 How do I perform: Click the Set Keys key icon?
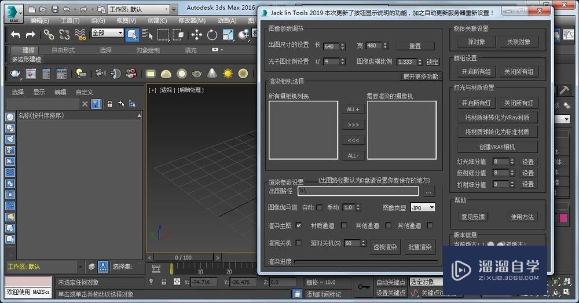click(x=364, y=287)
